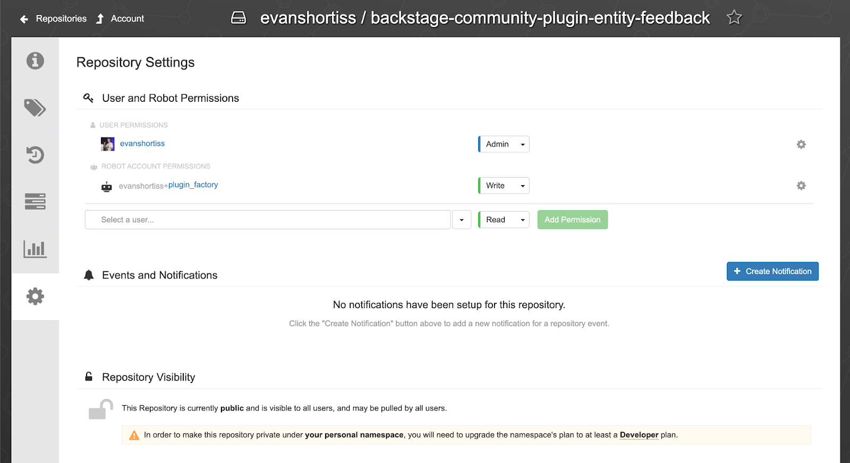The image size is (850, 463).
Task: Click the 'Repository Settings' heading
Action: (135, 63)
